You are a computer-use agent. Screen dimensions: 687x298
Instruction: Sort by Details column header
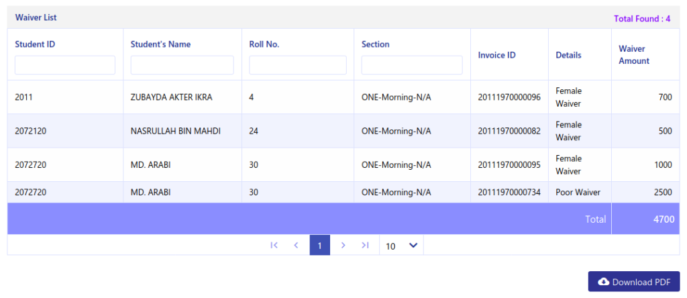click(569, 55)
